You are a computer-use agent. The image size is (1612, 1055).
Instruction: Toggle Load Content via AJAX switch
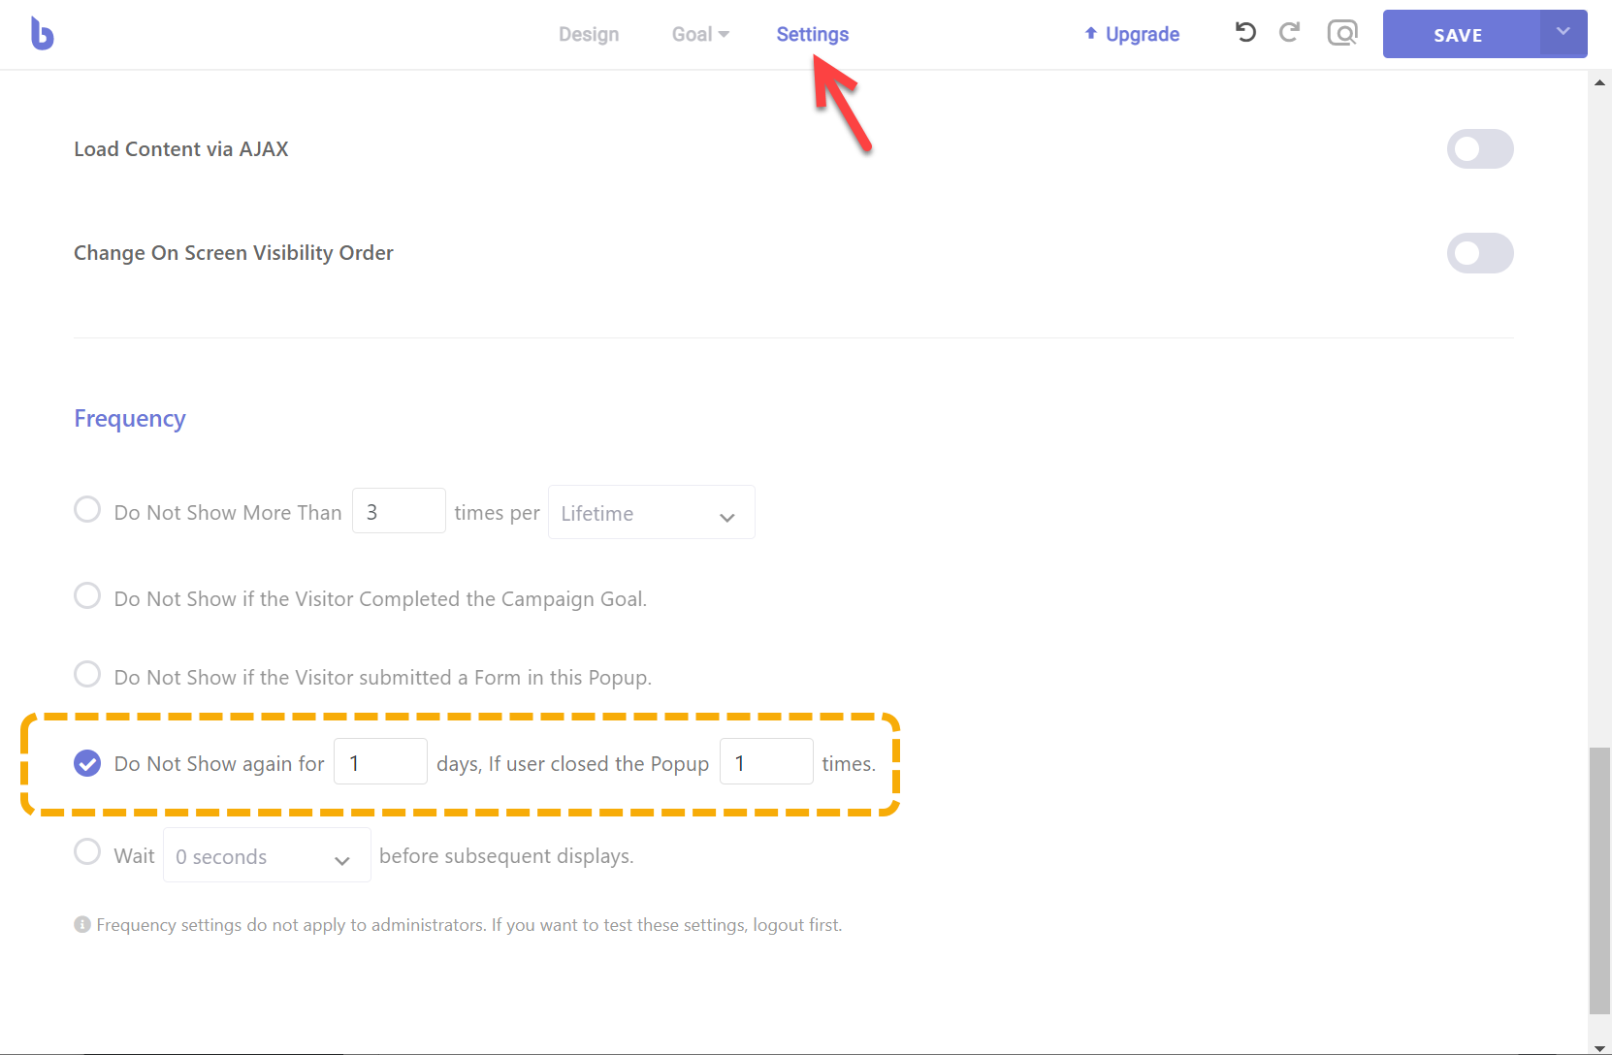[1480, 148]
